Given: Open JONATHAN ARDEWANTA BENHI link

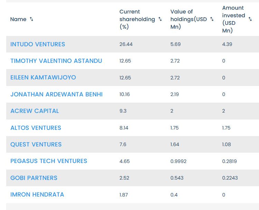Looking at the screenshot, I should point(57,94).
